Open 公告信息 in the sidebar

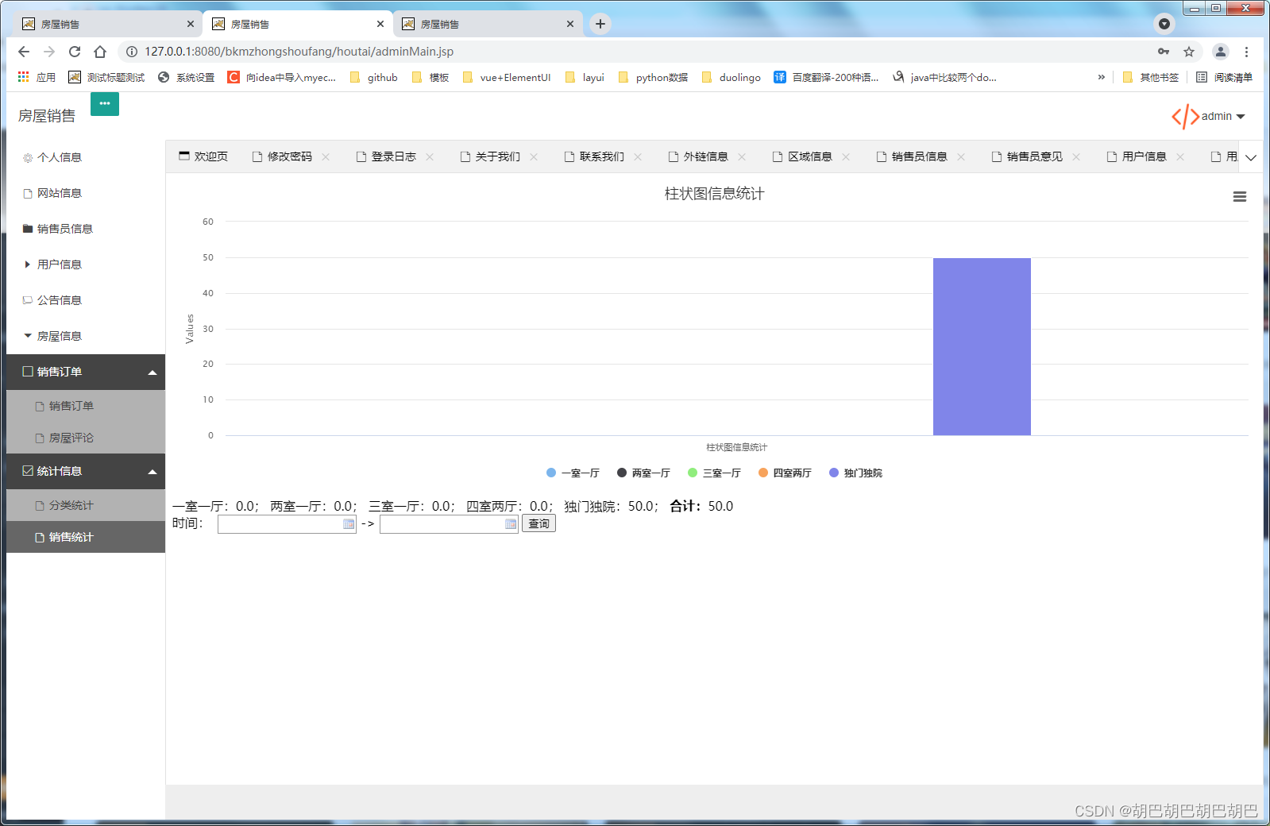point(86,300)
